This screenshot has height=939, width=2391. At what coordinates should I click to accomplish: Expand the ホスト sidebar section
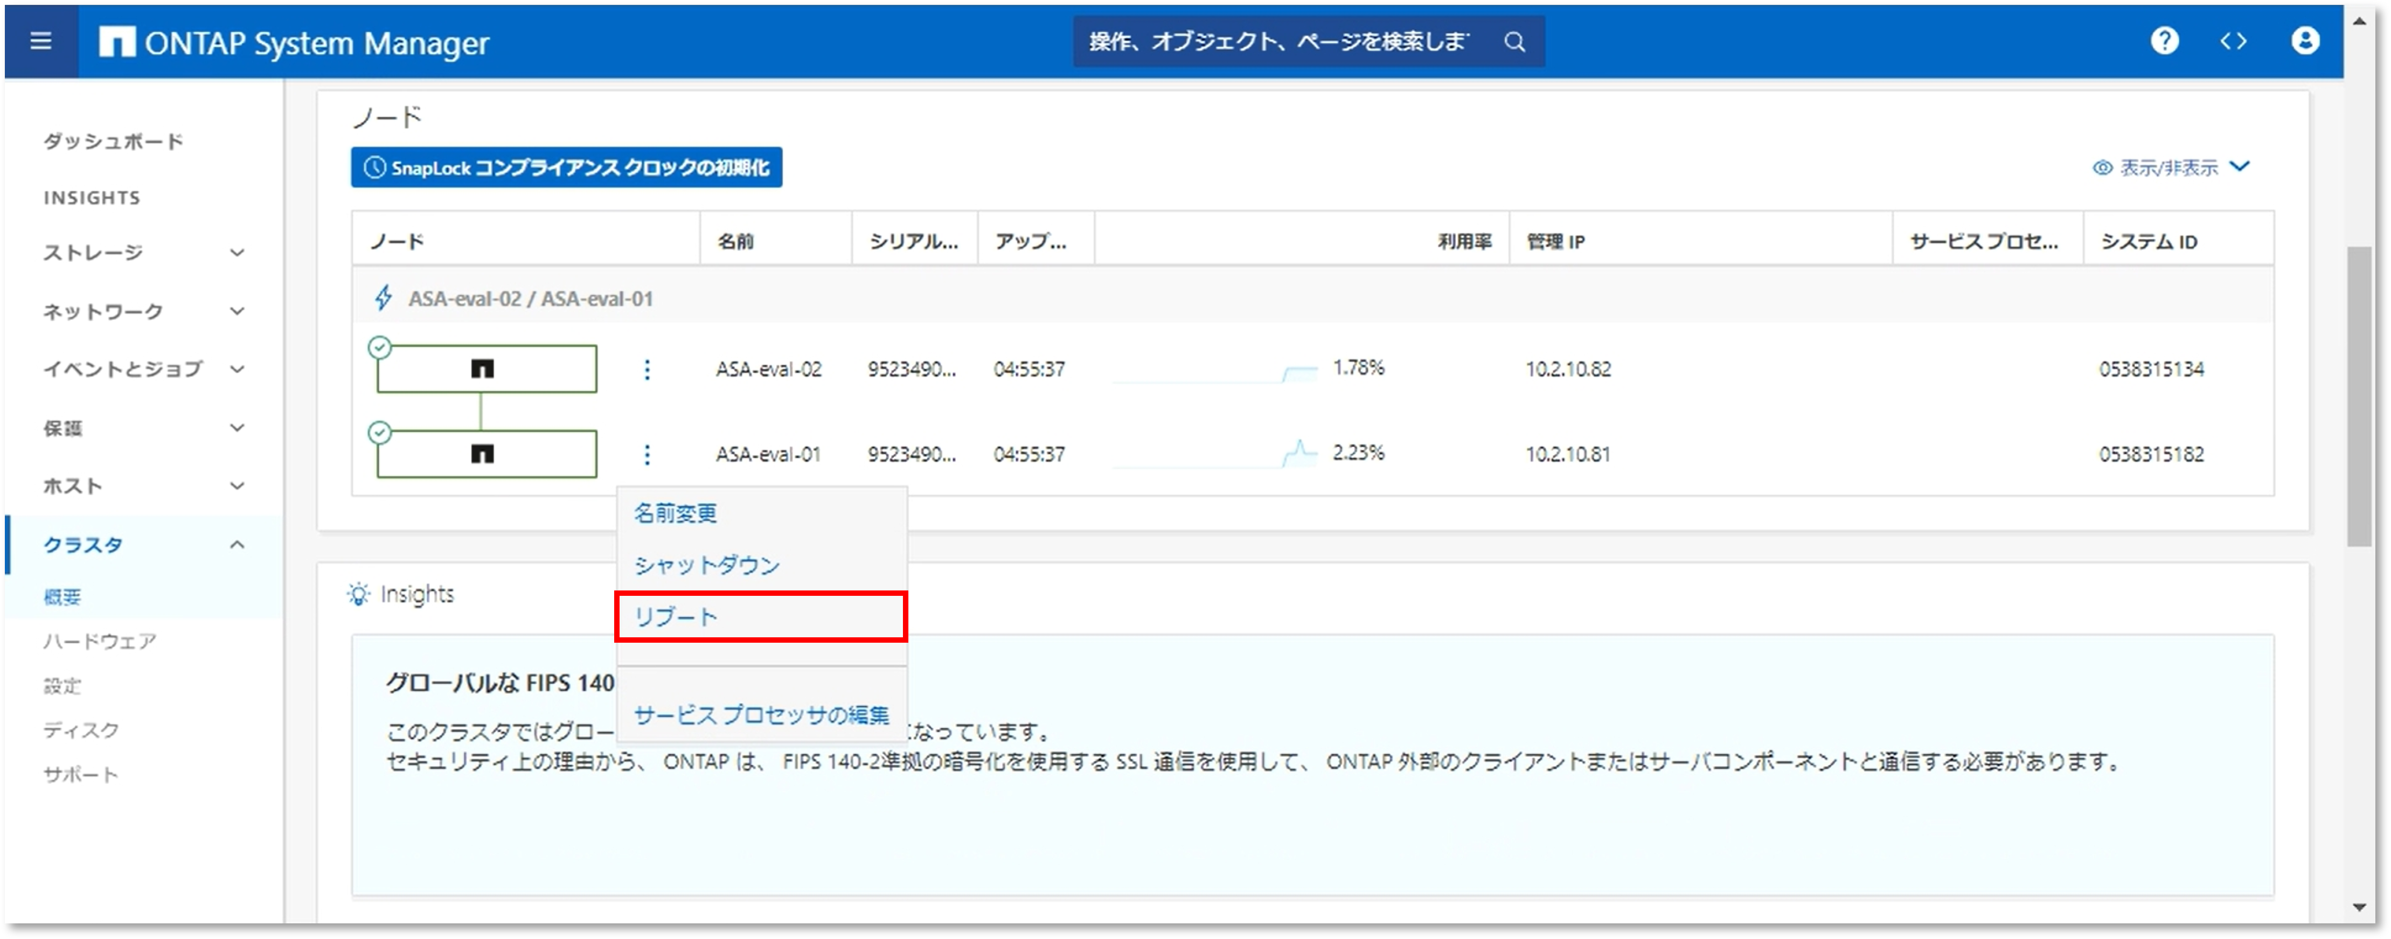(x=144, y=486)
